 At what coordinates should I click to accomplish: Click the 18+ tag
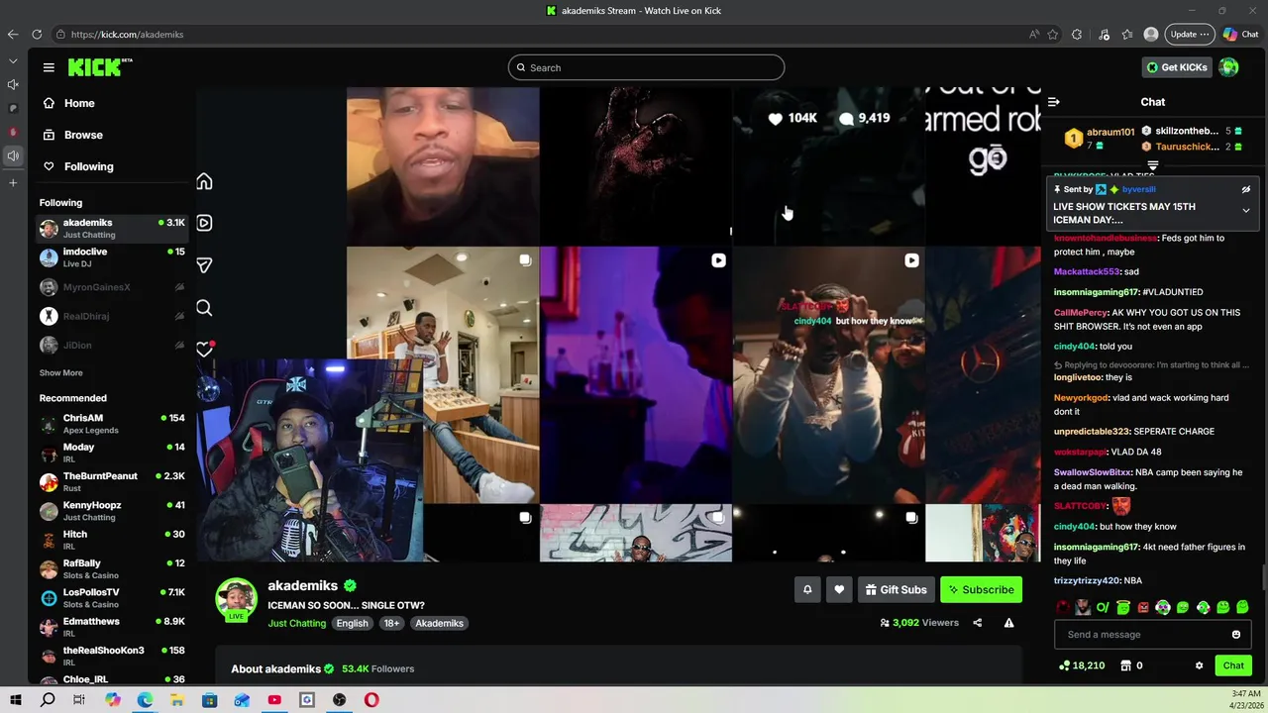click(391, 623)
